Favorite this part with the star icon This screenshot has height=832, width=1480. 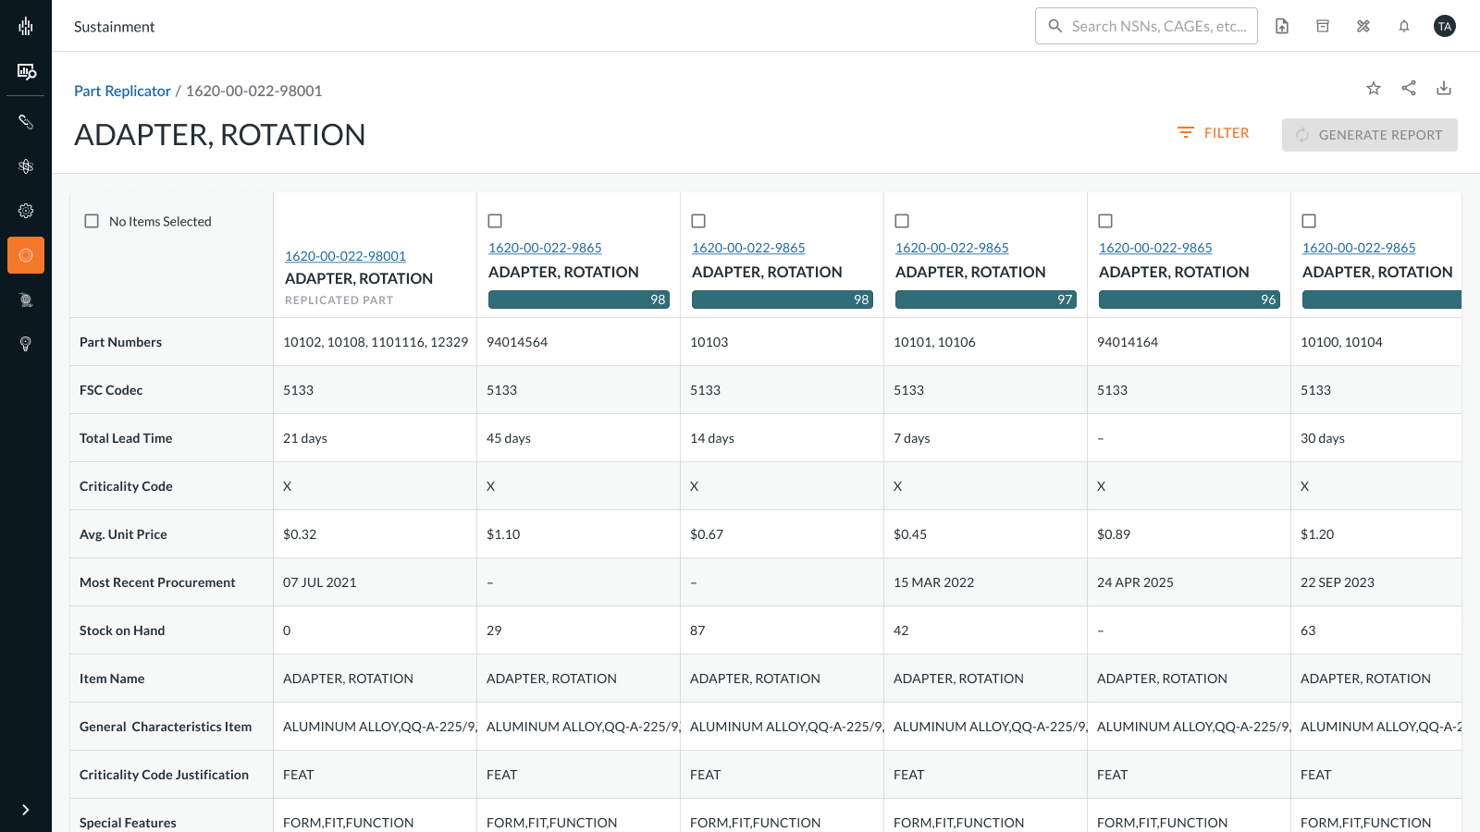tap(1374, 88)
